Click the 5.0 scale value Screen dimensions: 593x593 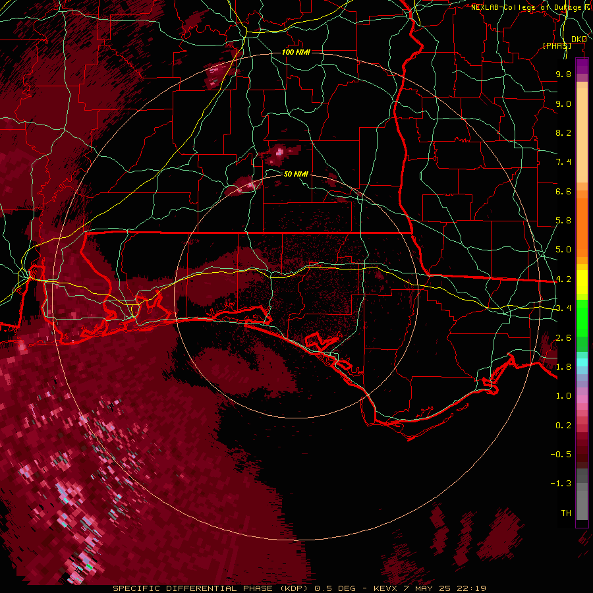click(563, 250)
